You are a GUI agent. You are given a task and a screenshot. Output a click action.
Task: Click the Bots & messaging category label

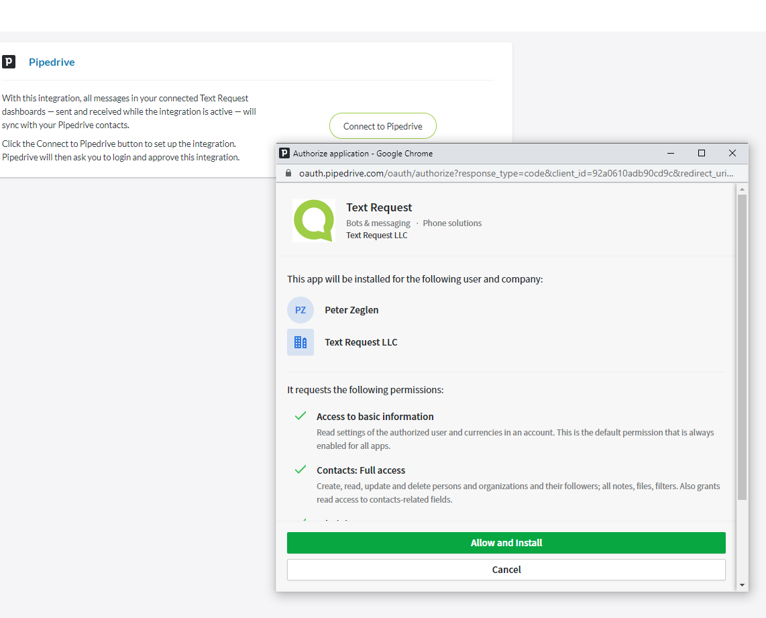378,223
